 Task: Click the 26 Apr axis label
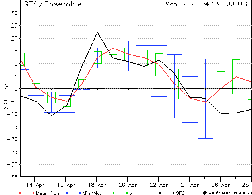click(221, 185)
